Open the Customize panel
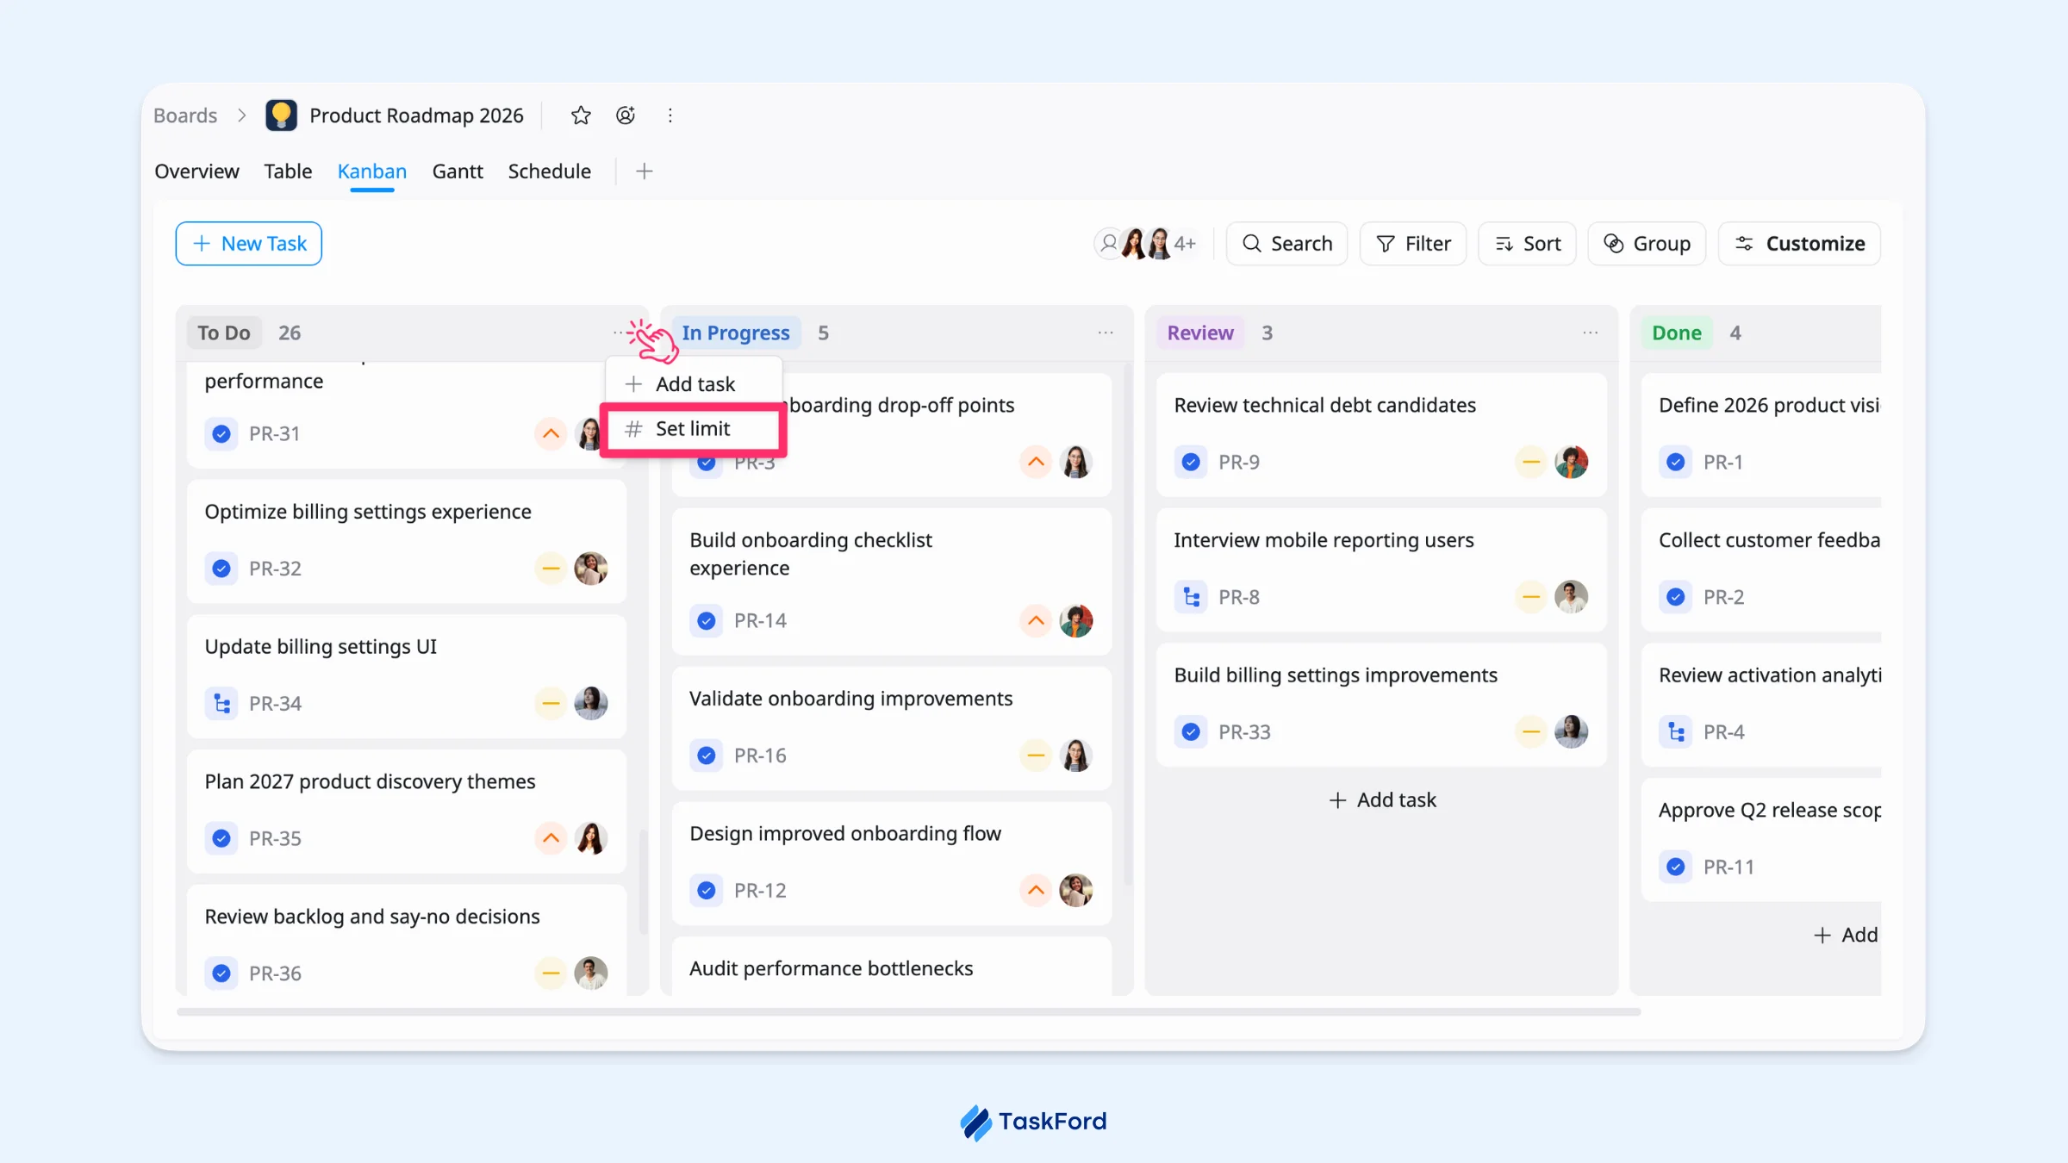This screenshot has width=2068, height=1163. pyautogui.click(x=1799, y=244)
